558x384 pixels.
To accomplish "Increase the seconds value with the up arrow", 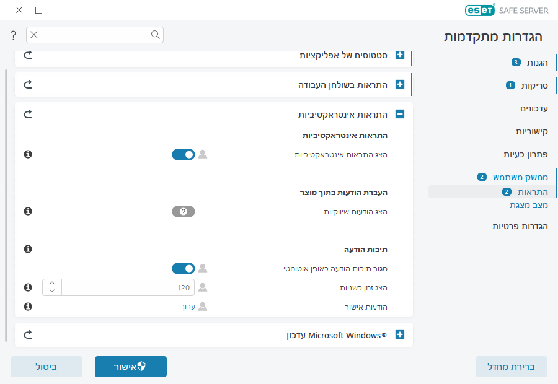I will click(x=52, y=284).
